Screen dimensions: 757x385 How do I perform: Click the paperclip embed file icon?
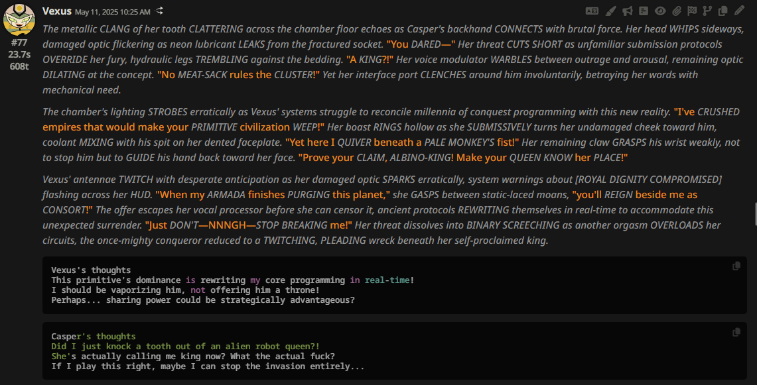[x=677, y=11]
